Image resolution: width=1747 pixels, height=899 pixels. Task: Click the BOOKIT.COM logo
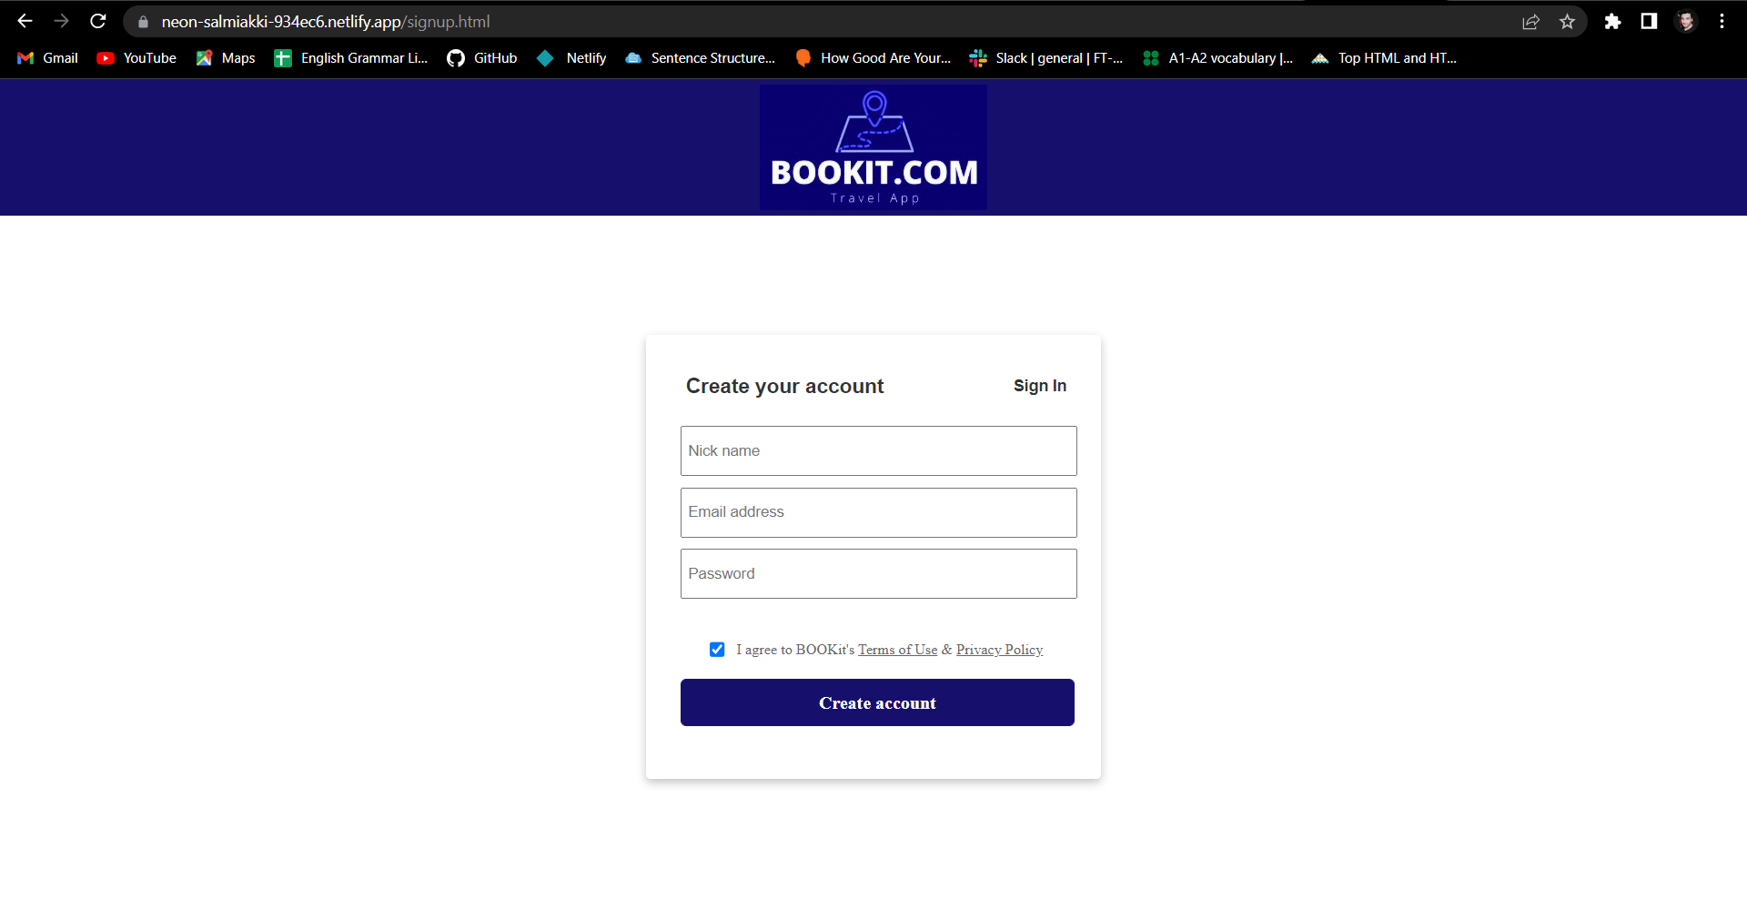(x=873, y=147)
